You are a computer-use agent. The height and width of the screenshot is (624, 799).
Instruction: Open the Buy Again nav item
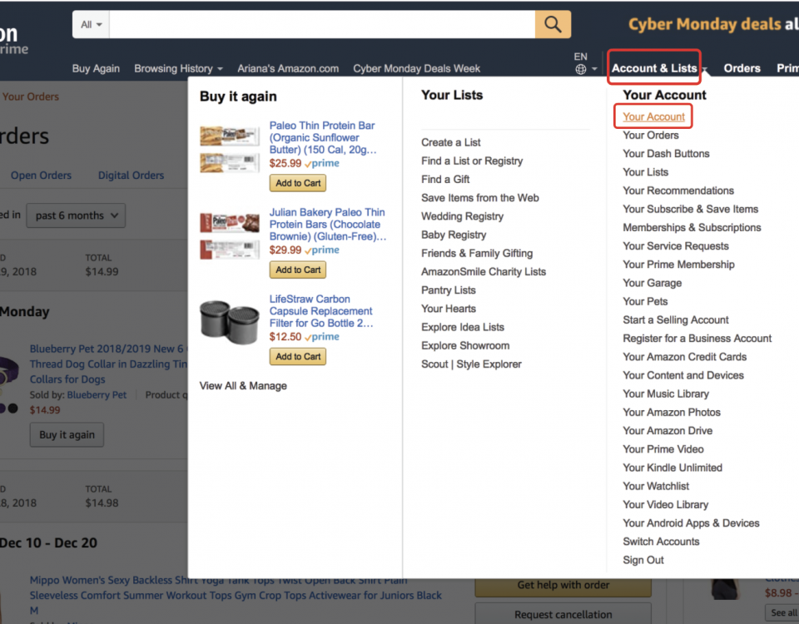click(96, 68)
